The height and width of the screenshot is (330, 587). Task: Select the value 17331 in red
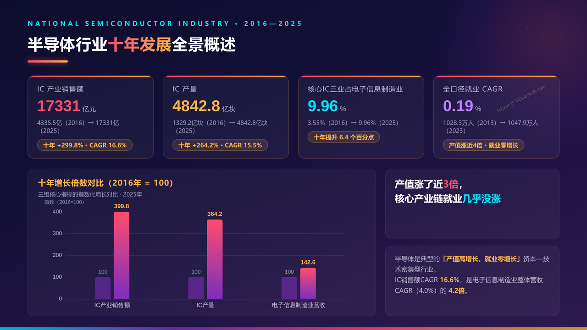point(59,106)
